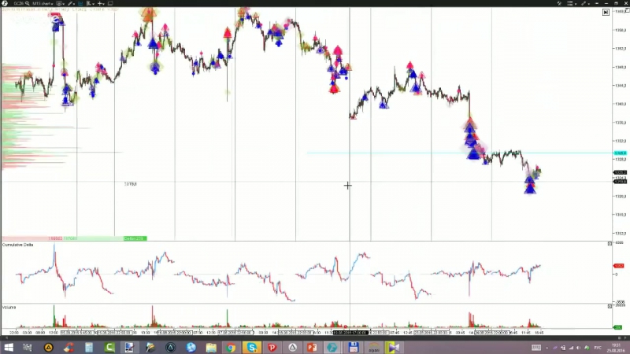Image resolution: width=630 pixels, height=354 pixels.
Task: Click the cyan price label on the price scale
Action: click(620, 153)
